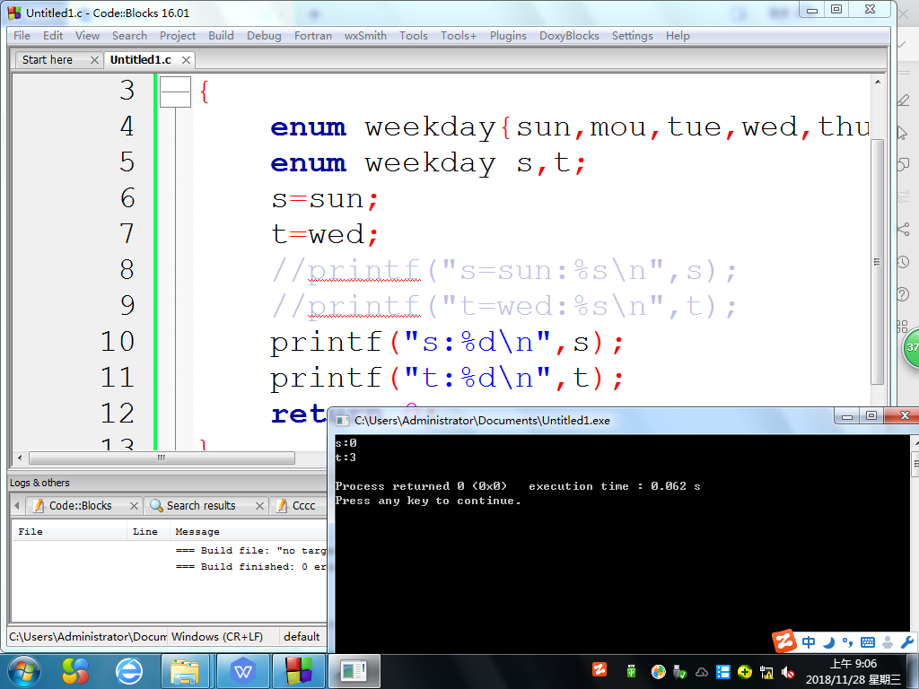Open the Tools+ menu
Screen dimensions: 919x689
point(459,36)
